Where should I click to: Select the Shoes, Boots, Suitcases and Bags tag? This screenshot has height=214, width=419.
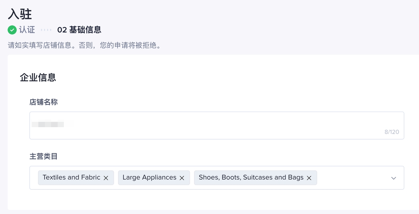pyautogui.click(x=251, y=178)
